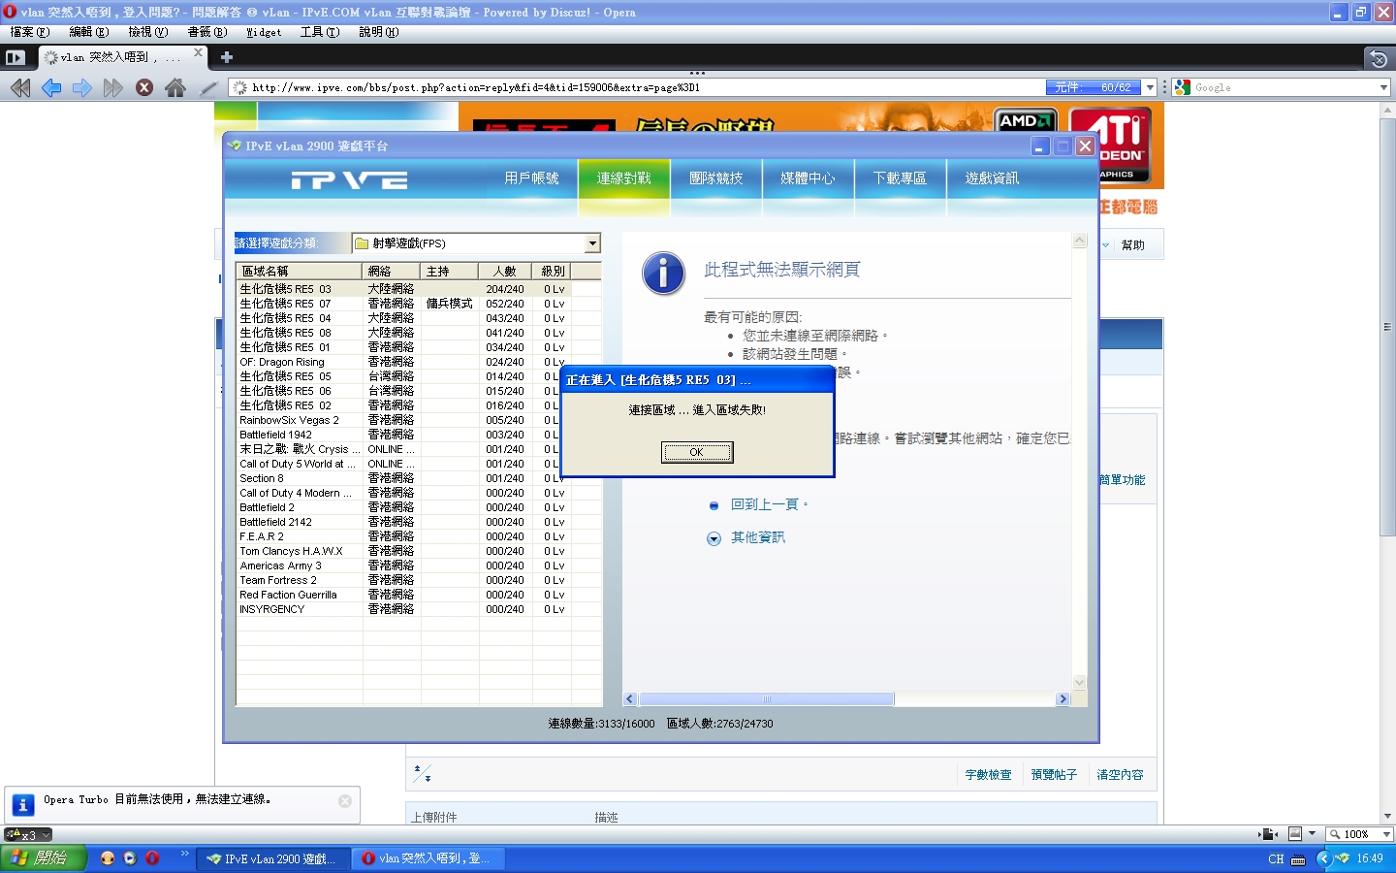Sort by the 區域名稱 column header
The height and width of the screenshot is (873, 1396).
coord(300,272)
